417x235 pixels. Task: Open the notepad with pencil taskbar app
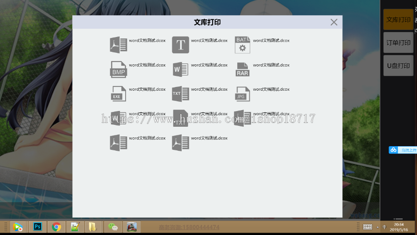[75, 227]
